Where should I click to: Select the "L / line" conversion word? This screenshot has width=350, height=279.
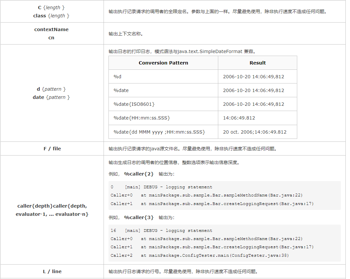click(52, 271)
